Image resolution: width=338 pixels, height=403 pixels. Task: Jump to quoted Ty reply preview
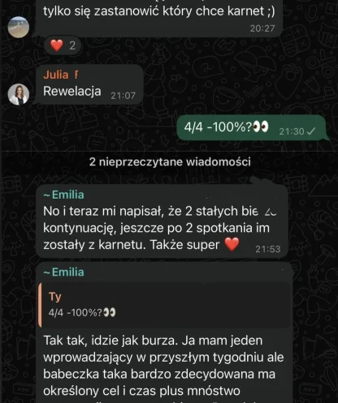(165, 305)
